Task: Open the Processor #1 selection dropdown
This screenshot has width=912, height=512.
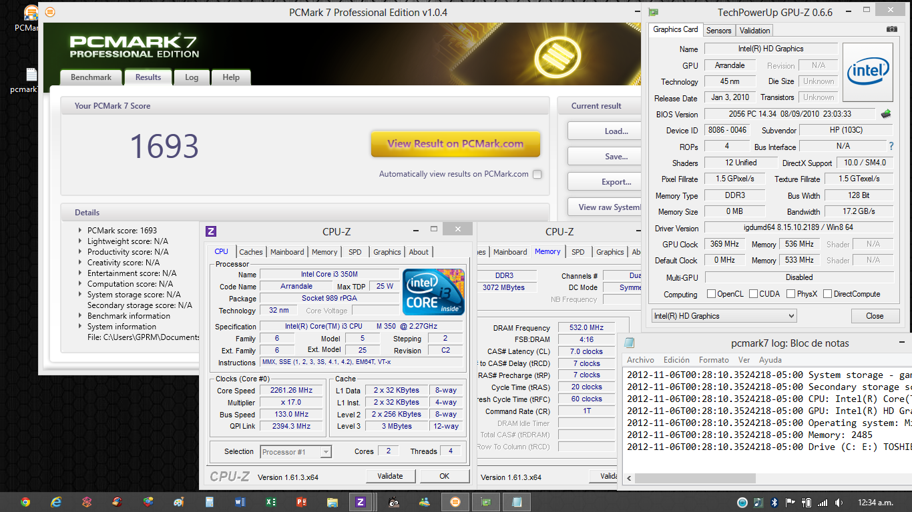Action: pyautogui.click(x=295, y=451)
